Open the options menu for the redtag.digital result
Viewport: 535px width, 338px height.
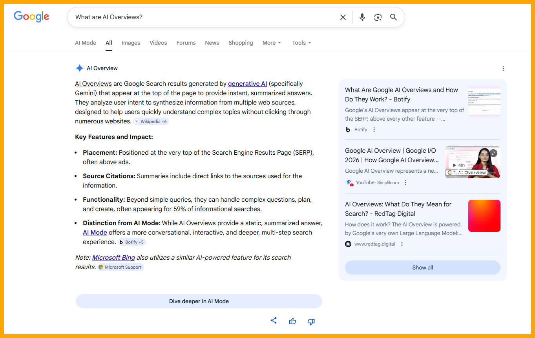click(402, 244)
